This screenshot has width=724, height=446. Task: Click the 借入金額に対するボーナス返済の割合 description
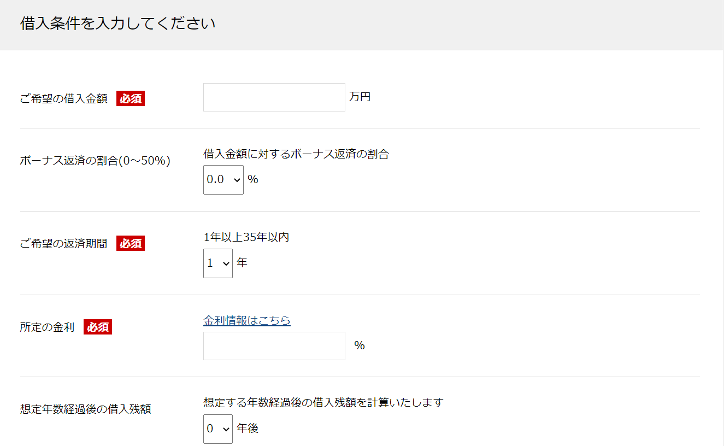[x=296, y=154]
